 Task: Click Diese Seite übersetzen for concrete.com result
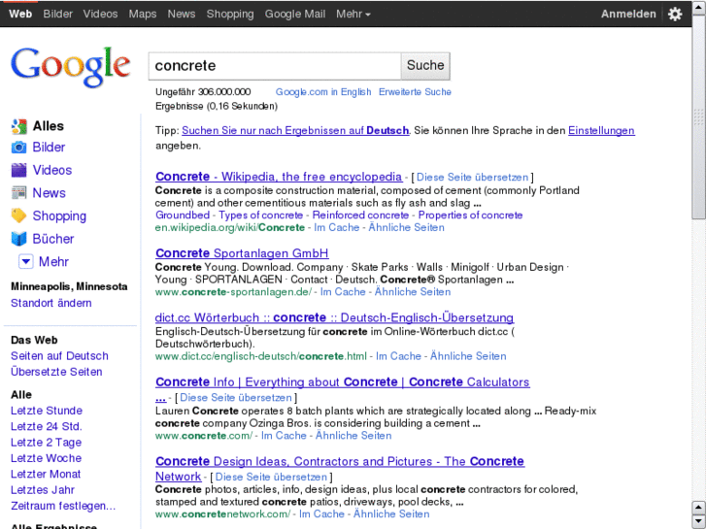coord(236,398)
